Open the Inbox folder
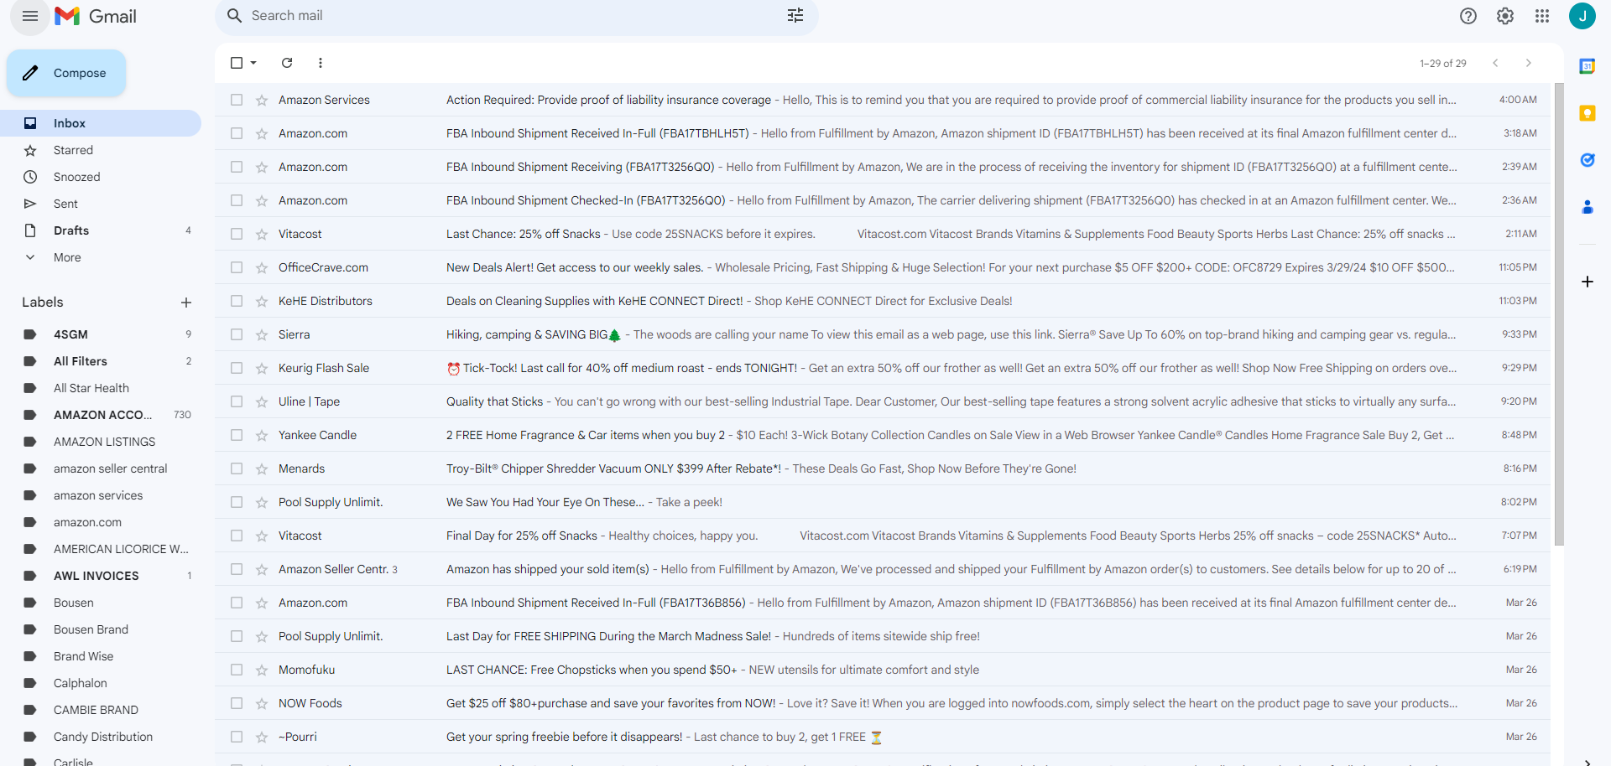The width and height of the screenshot is (1611, 766). click(101, 123)
